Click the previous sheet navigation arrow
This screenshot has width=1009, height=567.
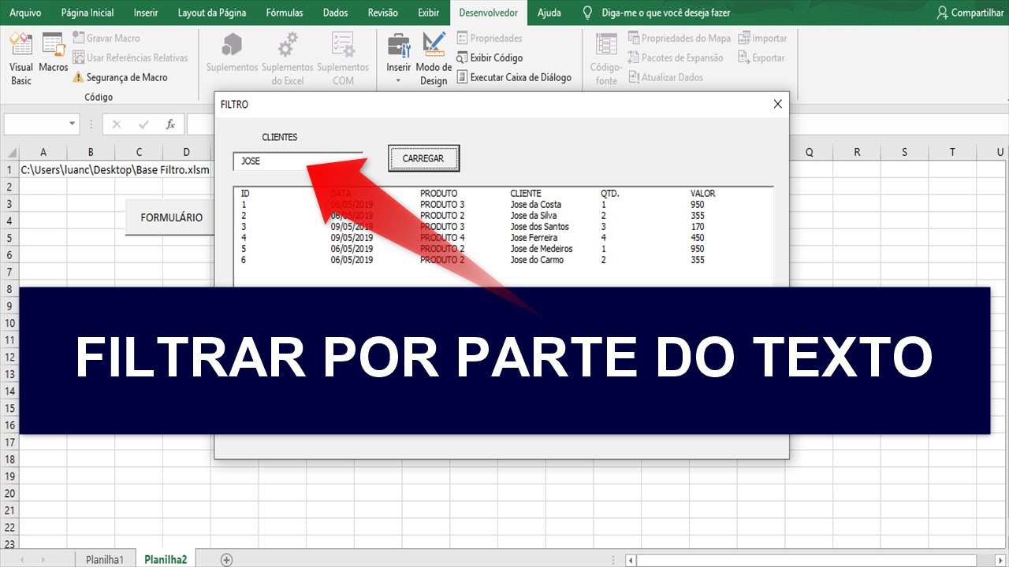(x=21, y=560)
